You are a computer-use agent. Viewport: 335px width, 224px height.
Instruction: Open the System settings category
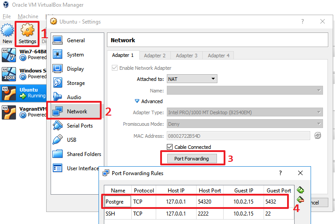(x=75, y=55)
